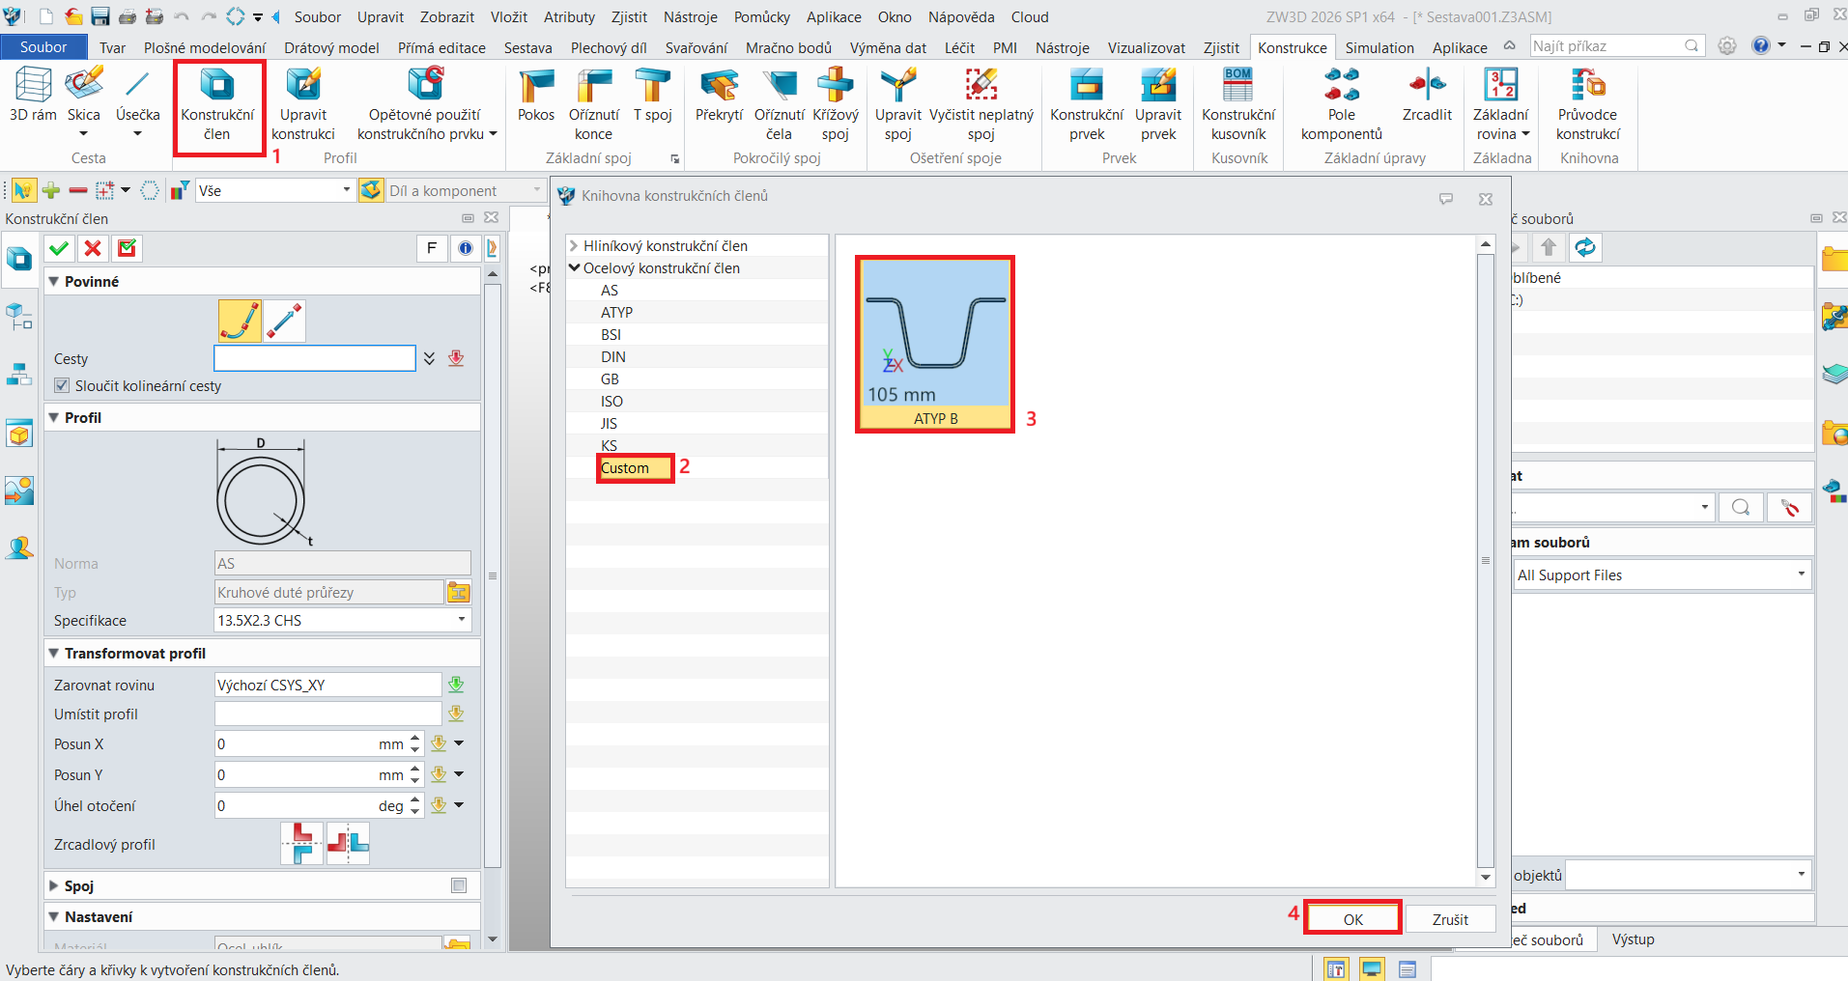
Task: Click OK in library dialog
Action: tap(1353, 919)
